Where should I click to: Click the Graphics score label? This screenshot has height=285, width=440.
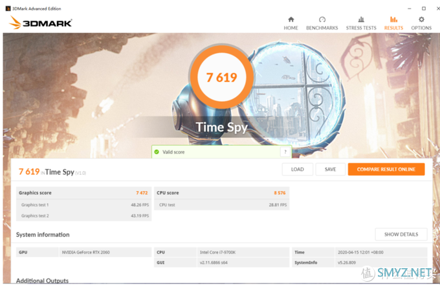pos(35,193)
